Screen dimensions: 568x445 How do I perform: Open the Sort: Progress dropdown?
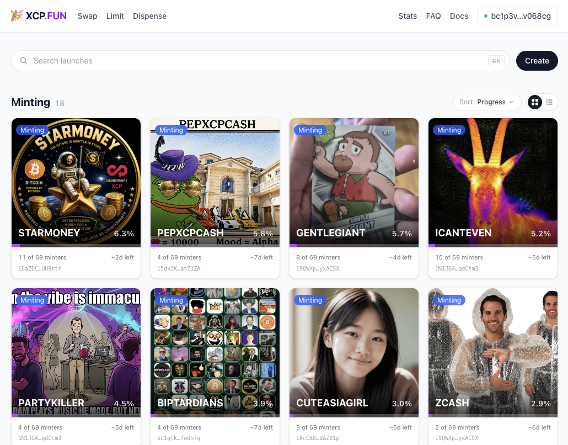pyautogui.click(x=486, y=102)
